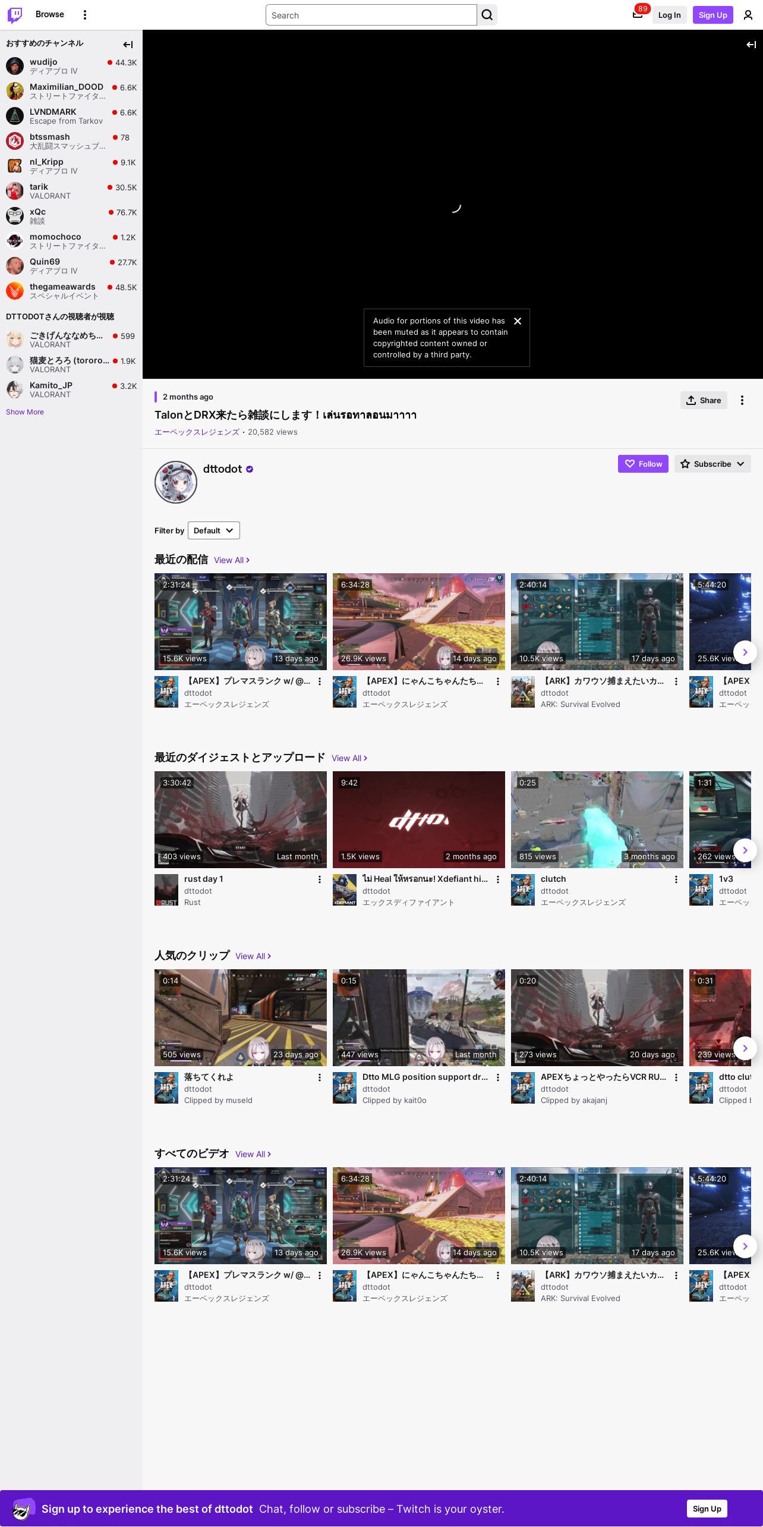Screen dimensions: 763x1527
Task: Open the 3:30:42 rust highlight thumbnail
Action: [241, 820]
